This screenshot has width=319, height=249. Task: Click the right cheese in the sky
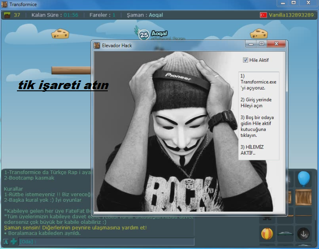coord(259,34)
